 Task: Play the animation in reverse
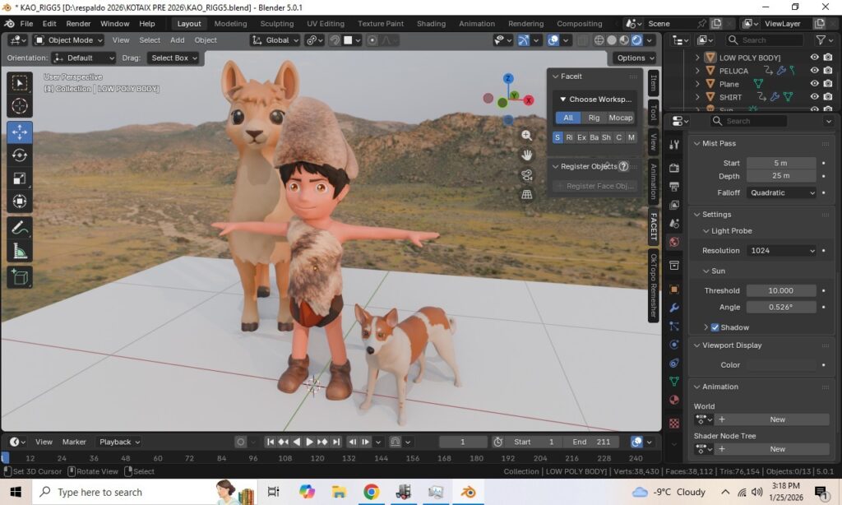[296, 442]
